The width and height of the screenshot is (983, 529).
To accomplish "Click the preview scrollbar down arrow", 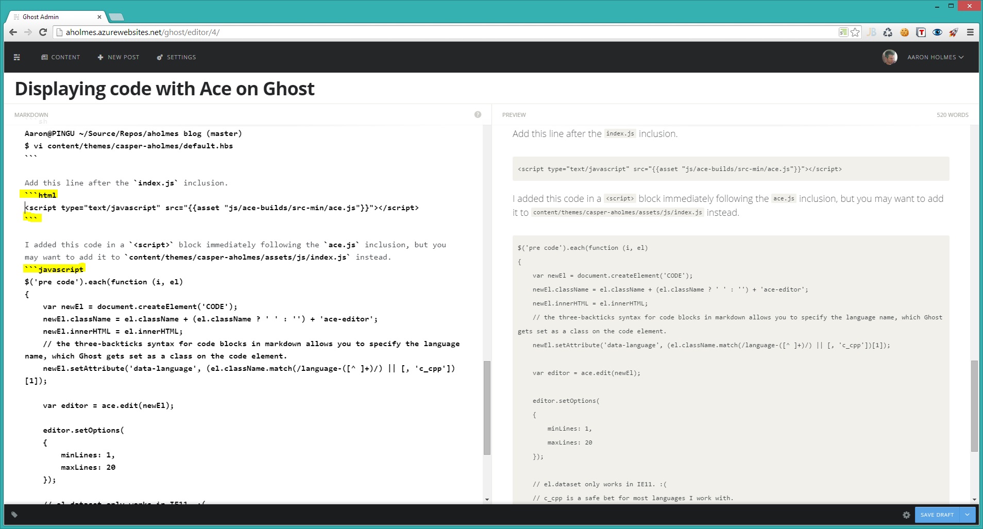I will 974,500.
